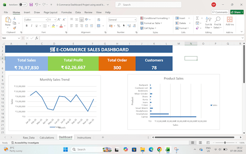
Task: Click the Borders icon
Action: tap(45, 26)
